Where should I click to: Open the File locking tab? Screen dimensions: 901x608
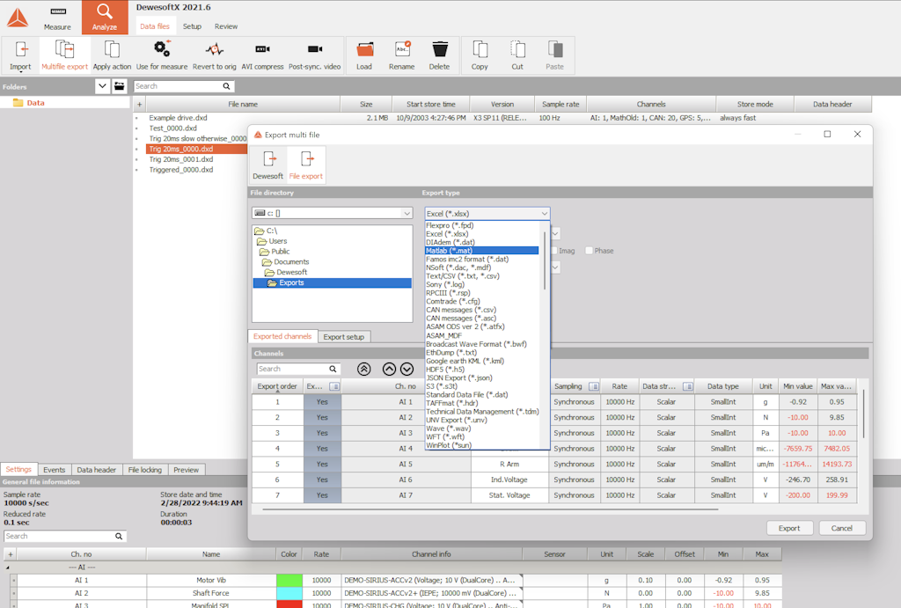(x=145, y=470)
